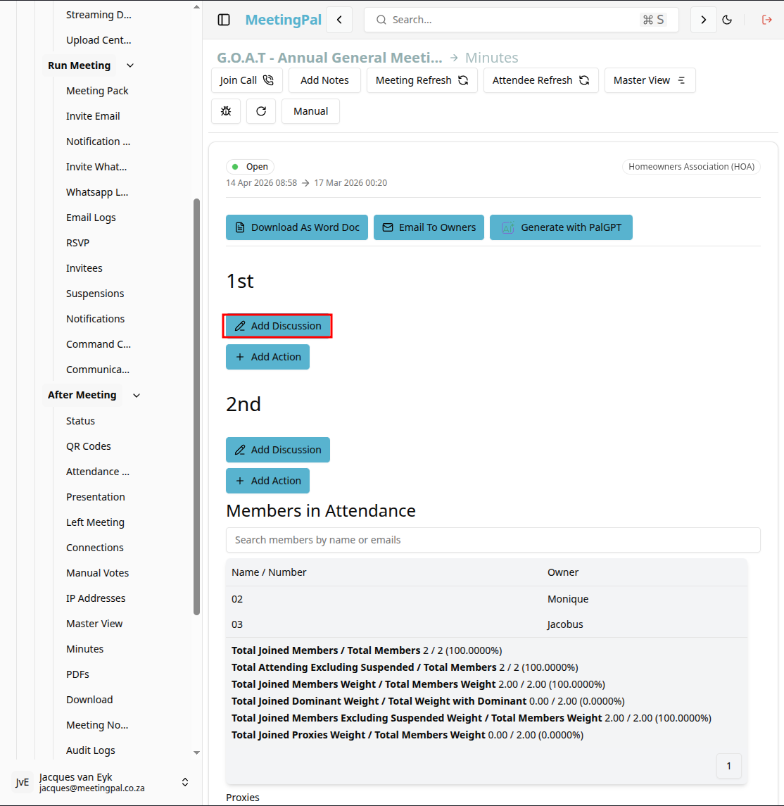Open user account switcher chevrons

coord(185,782)
